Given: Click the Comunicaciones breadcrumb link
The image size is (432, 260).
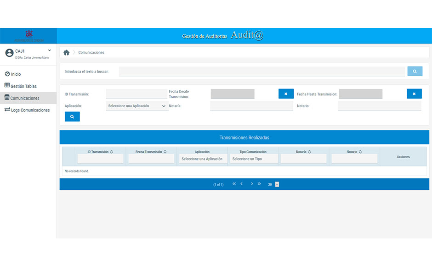Looking at the screenshot, I should click(91, 53).
